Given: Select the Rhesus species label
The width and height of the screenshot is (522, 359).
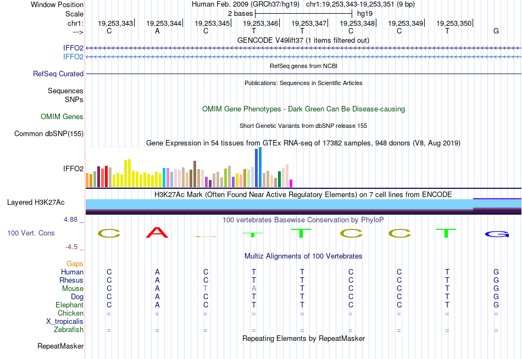Looking at the screenshot, I should [x=71, y=280].
